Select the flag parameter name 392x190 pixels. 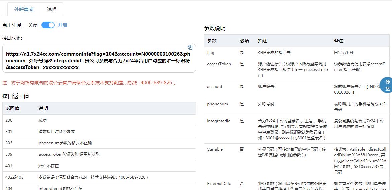point(211,53)
